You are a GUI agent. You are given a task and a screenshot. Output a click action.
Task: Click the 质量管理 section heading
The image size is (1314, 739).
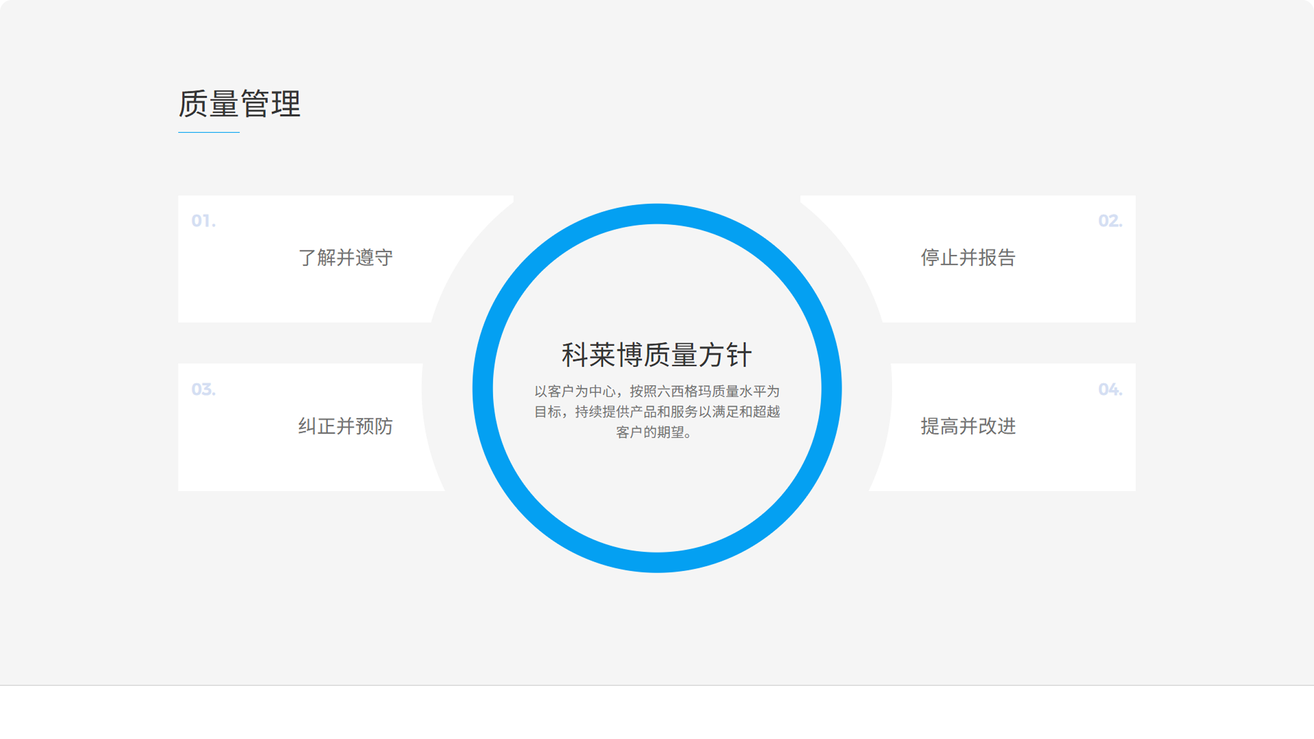click(239, 104)
